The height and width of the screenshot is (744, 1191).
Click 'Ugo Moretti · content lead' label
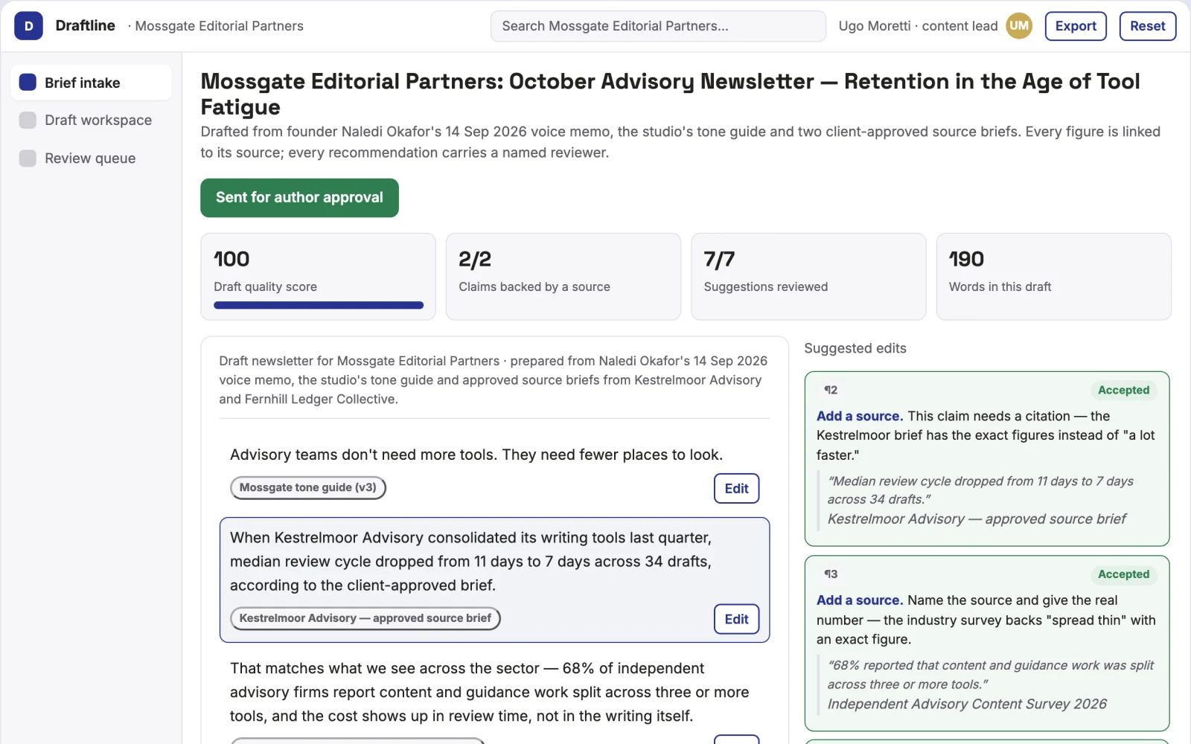click(918, 26)
